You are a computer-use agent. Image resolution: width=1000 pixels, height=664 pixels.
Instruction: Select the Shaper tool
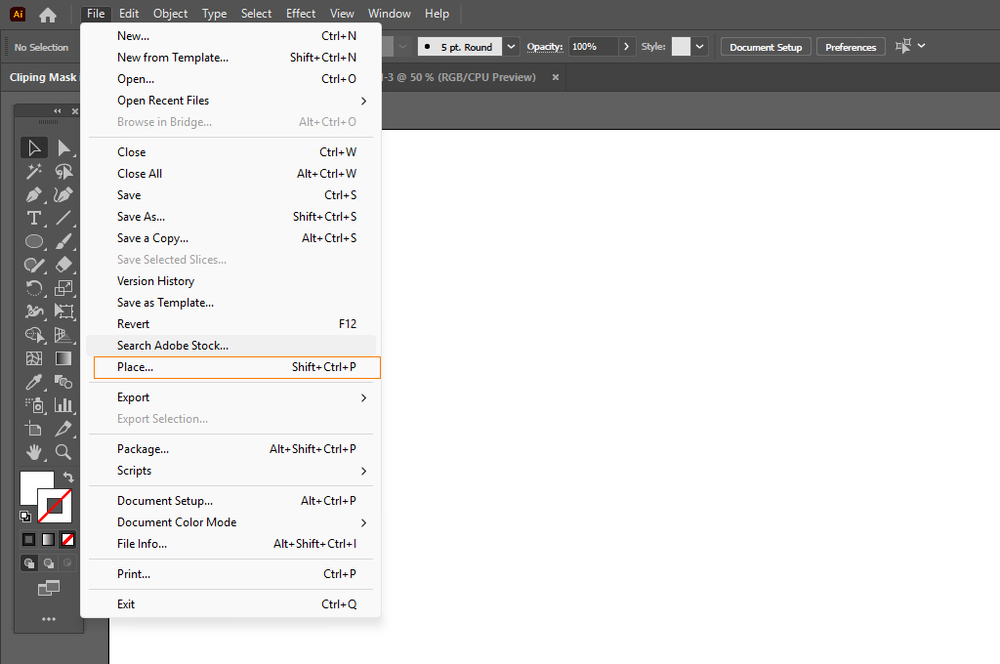(34, 265)
